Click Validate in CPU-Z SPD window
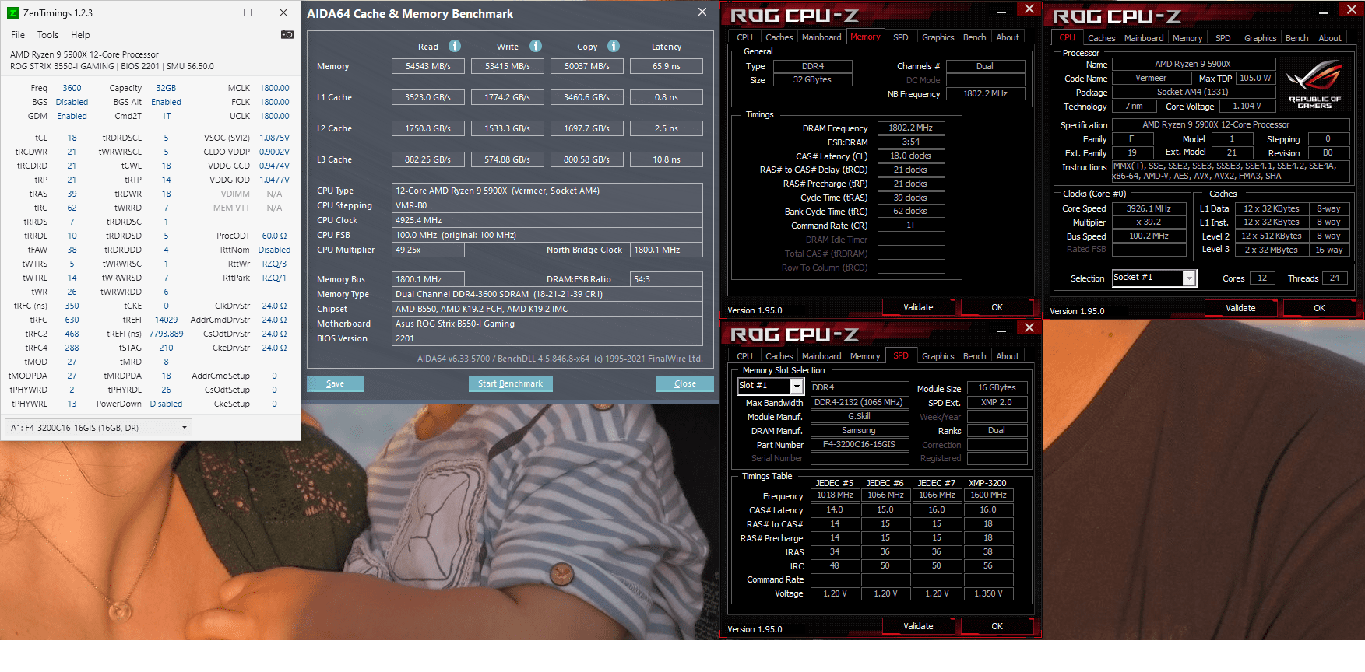 point(918,626)
